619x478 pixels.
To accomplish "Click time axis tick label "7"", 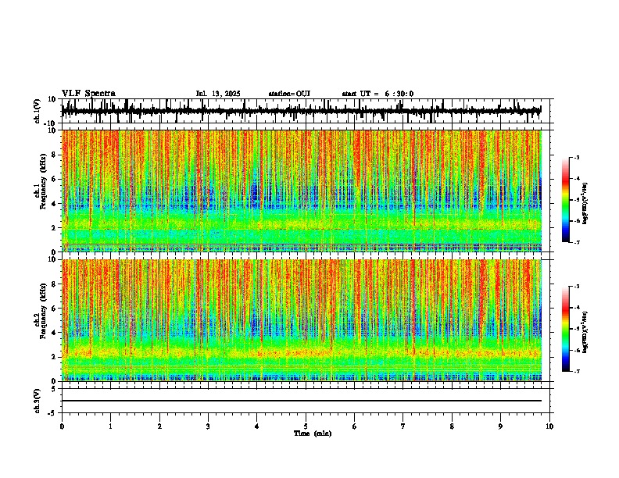I will 403,426.
